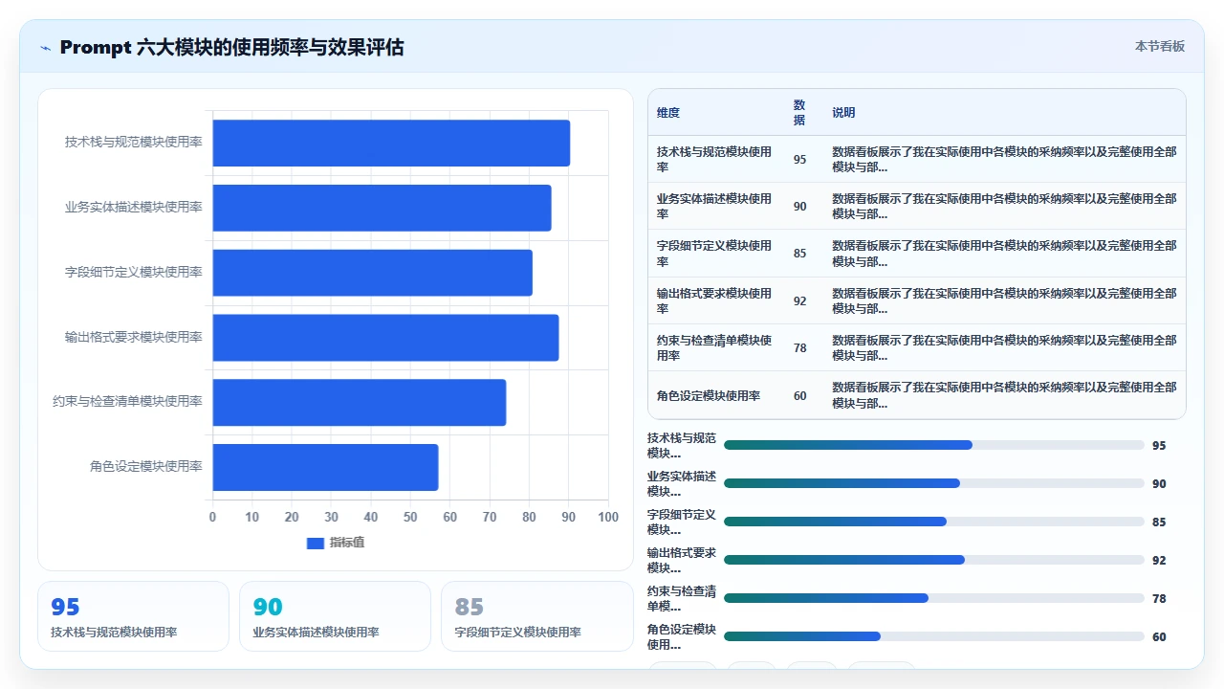
Task: Click the description text in the 角色设定 row
Action: pos(1004,395)
